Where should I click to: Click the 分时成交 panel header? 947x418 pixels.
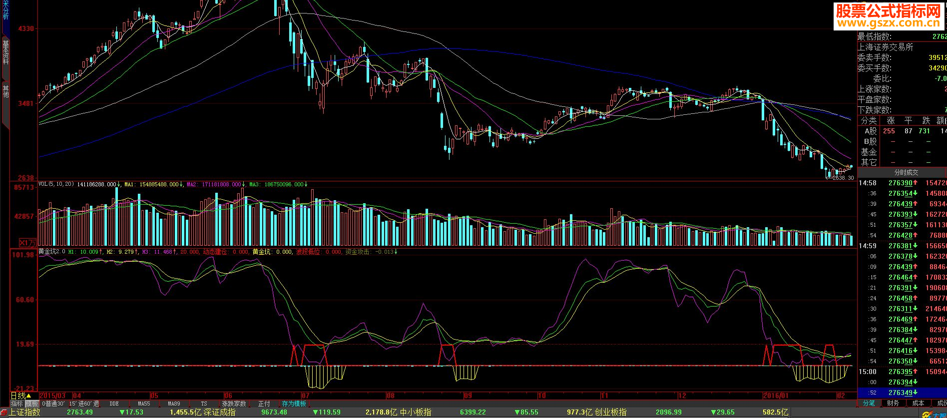(x=906, y=172)
